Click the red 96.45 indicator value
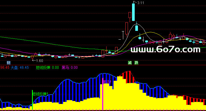 pyautogui.click(x=5, y=68)
